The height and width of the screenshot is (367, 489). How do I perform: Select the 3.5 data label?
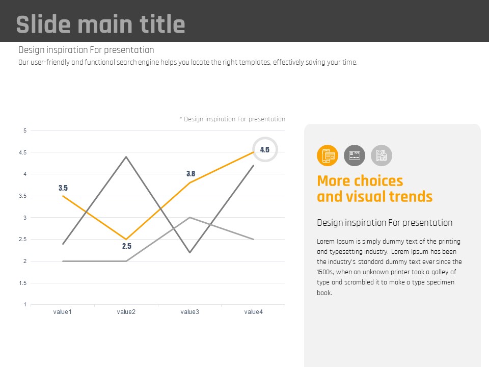pyautogui.click(x=63, y=188)
